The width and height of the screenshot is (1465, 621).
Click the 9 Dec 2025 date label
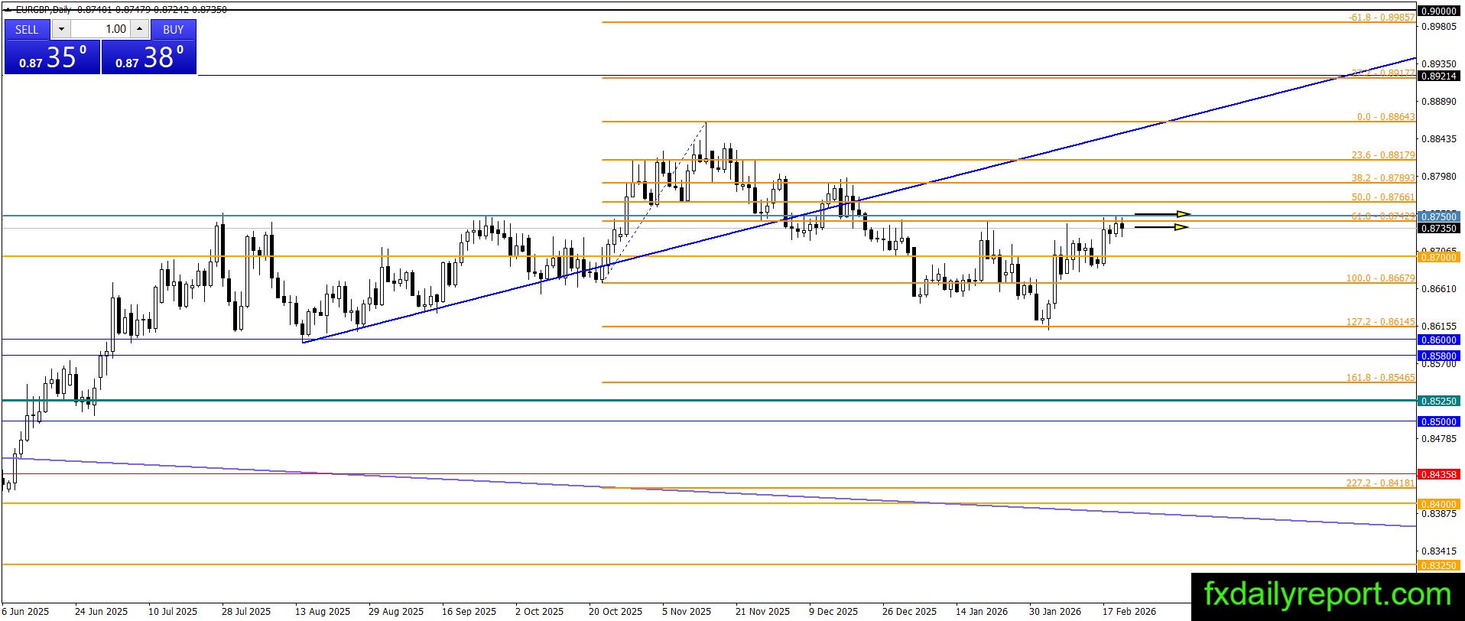[833, 612]
